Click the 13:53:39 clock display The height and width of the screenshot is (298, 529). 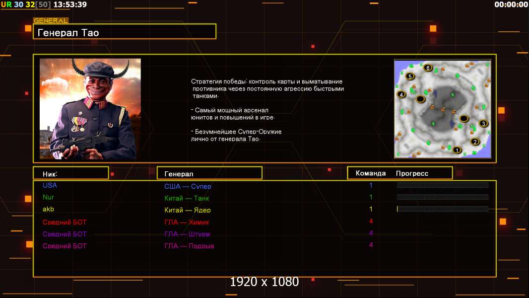pos(70,4)
